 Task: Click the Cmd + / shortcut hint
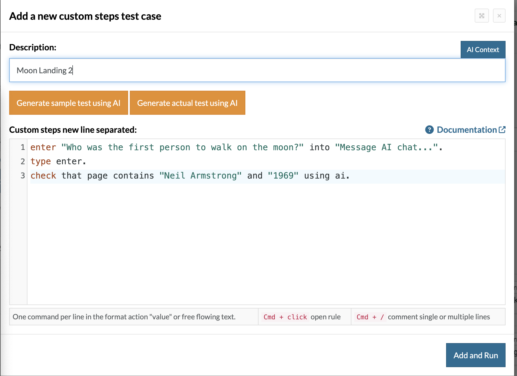click(370, 317)
